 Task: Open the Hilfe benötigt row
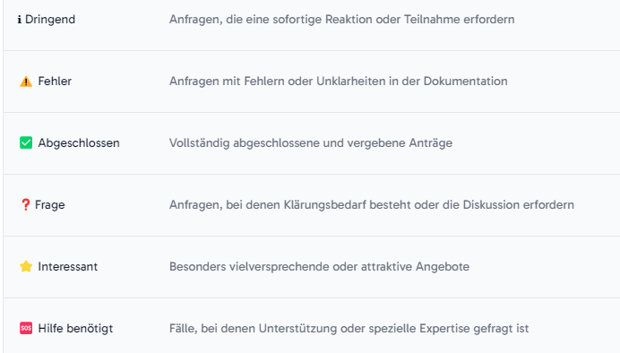click(312, 326)
